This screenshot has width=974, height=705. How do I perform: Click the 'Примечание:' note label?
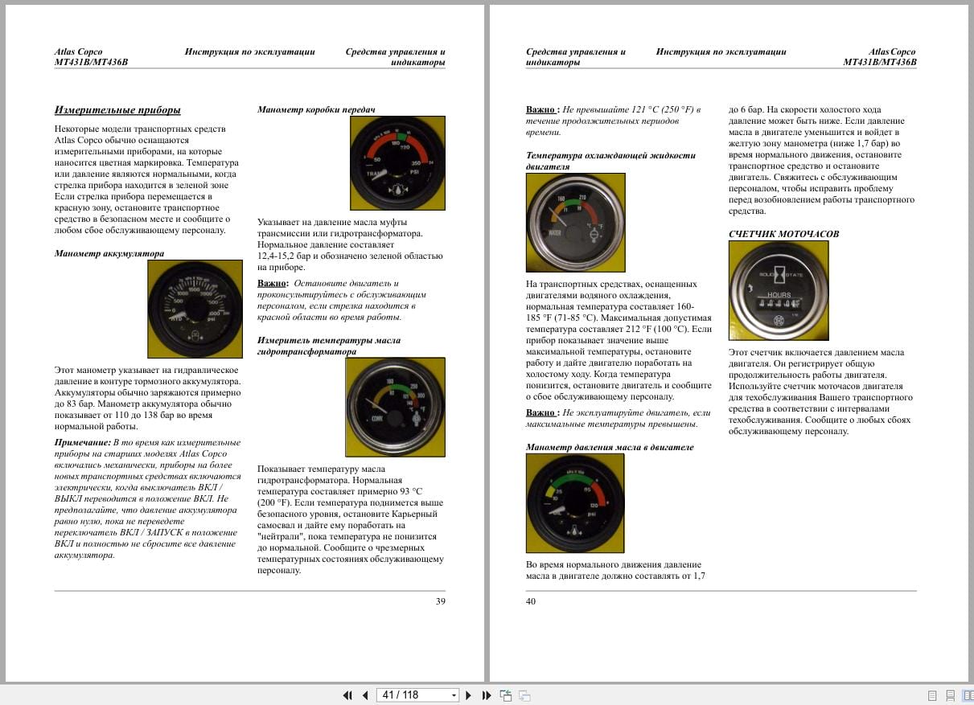(82, 443)
